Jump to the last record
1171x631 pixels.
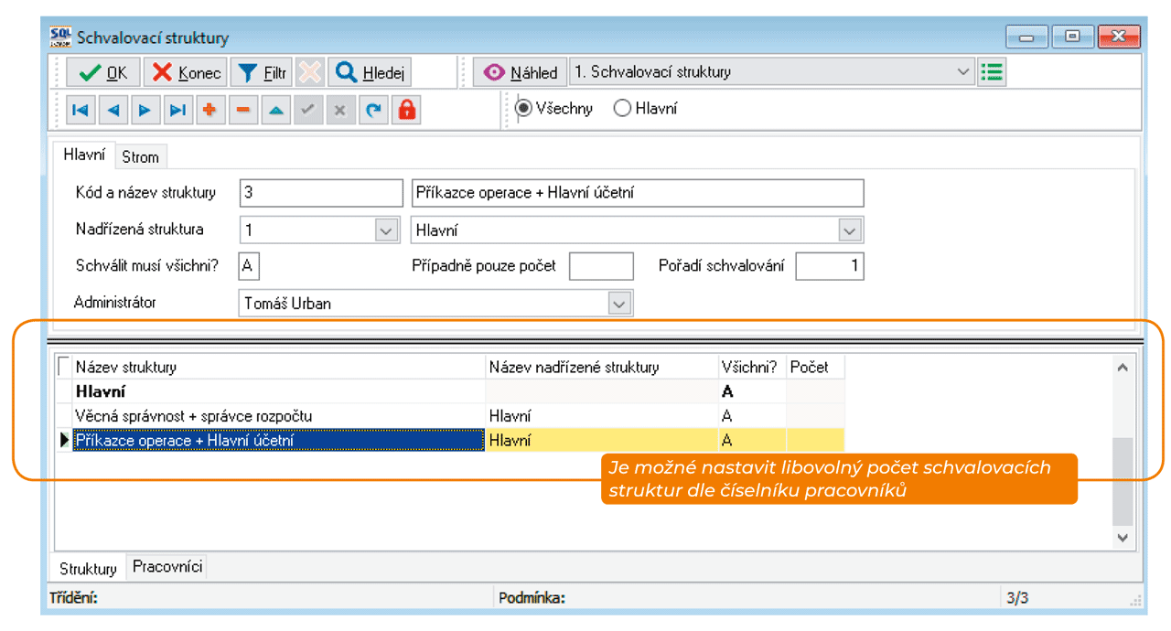(x=177, y=111)
